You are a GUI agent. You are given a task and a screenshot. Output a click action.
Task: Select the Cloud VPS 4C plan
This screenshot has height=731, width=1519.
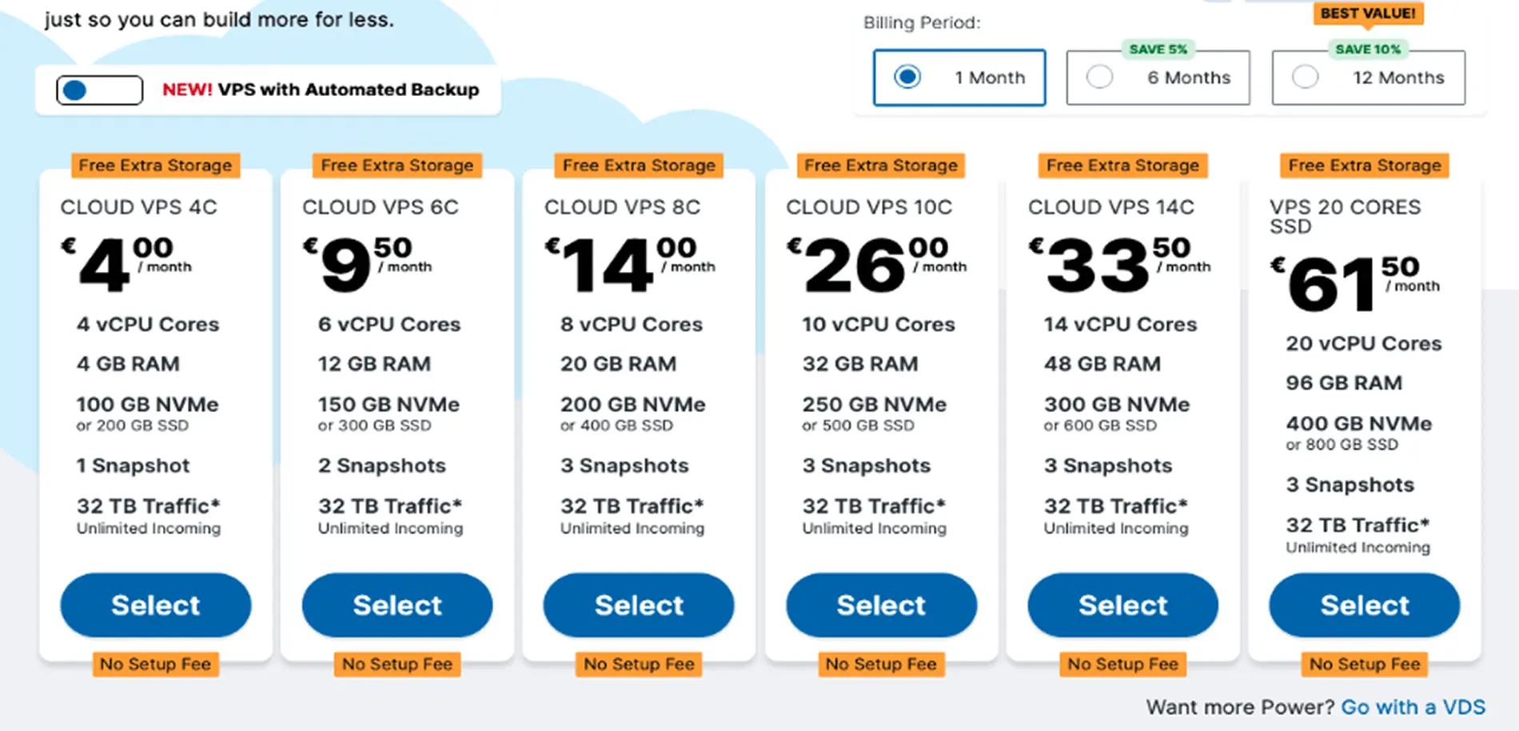point(156,605)
